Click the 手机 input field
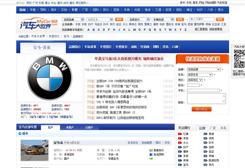 [x=203, y=90]
